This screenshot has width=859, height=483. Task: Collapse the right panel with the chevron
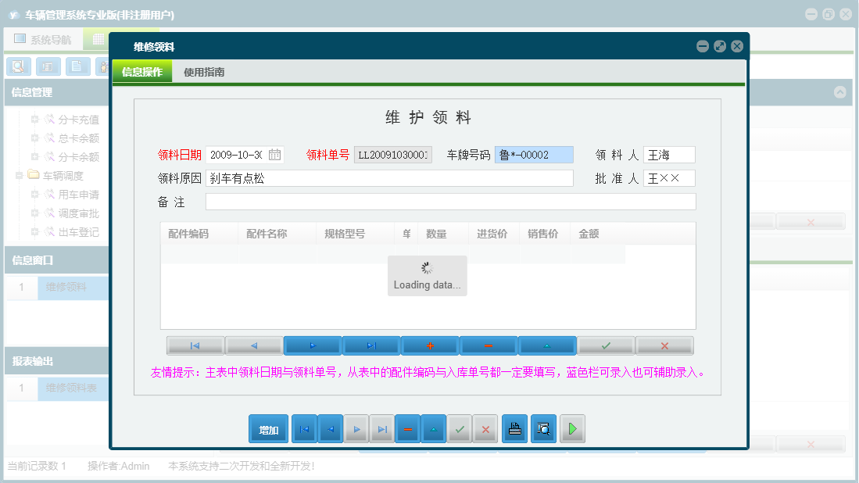pos(840,92)
